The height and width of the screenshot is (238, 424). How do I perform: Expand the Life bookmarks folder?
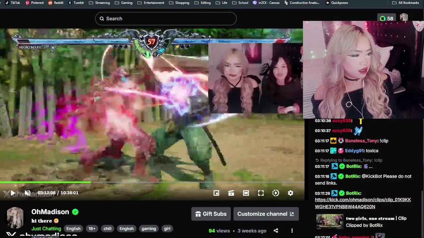(x=221, y=3)
